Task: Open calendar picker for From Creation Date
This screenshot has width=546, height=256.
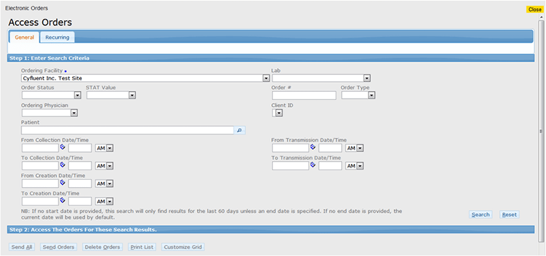Action: pos(63,182)
